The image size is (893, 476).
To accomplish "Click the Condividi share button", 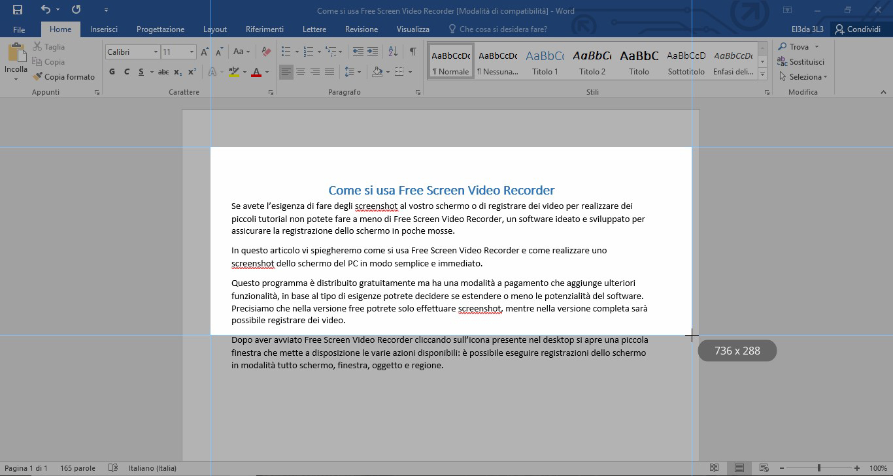I will click(x=858, y=29).
